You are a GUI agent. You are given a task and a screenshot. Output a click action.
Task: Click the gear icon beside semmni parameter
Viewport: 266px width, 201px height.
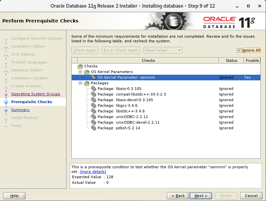tap(93, 77)
